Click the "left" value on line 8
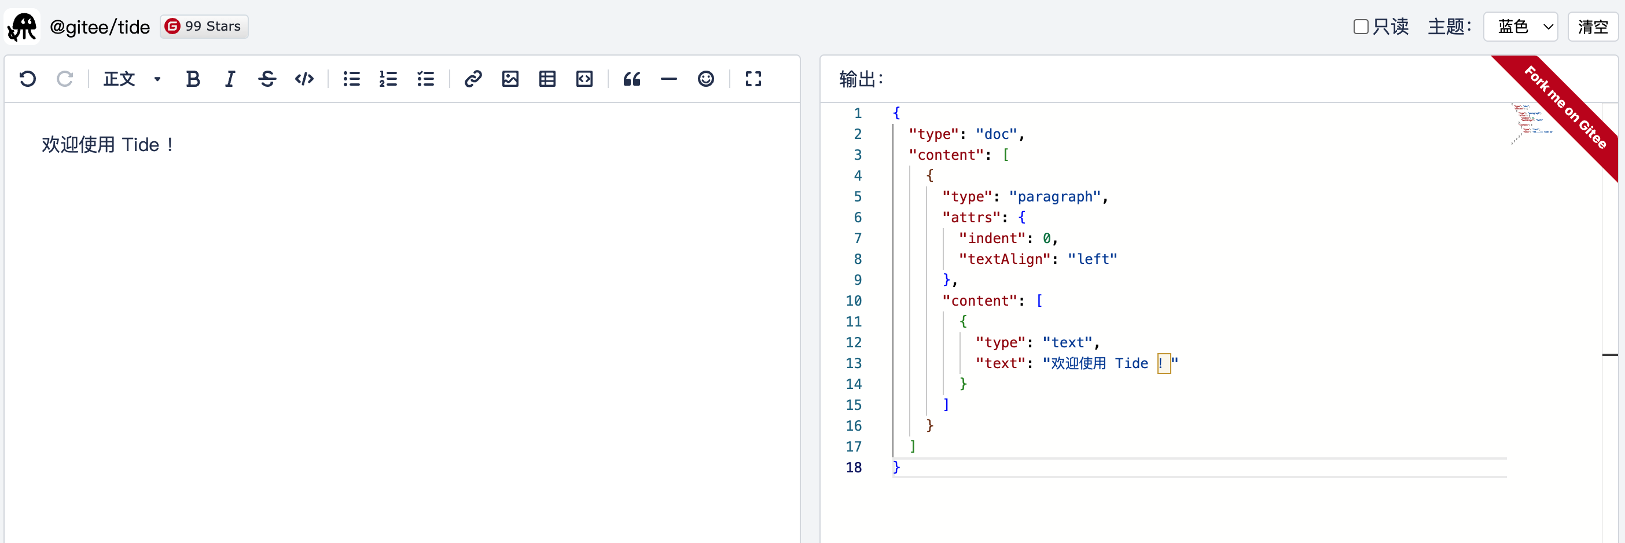Image resolution: width=1625 pixels, height=543 pixels. click(x=1093, y=259)
